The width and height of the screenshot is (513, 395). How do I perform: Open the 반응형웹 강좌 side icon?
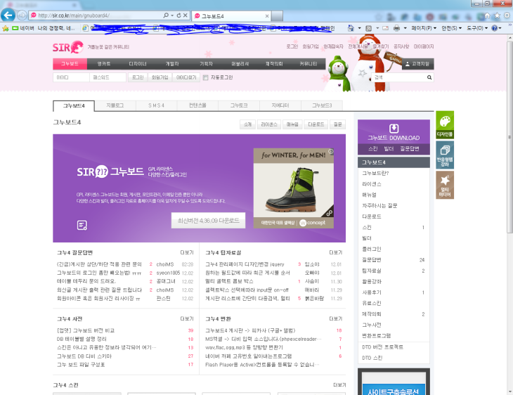[445, 155]
